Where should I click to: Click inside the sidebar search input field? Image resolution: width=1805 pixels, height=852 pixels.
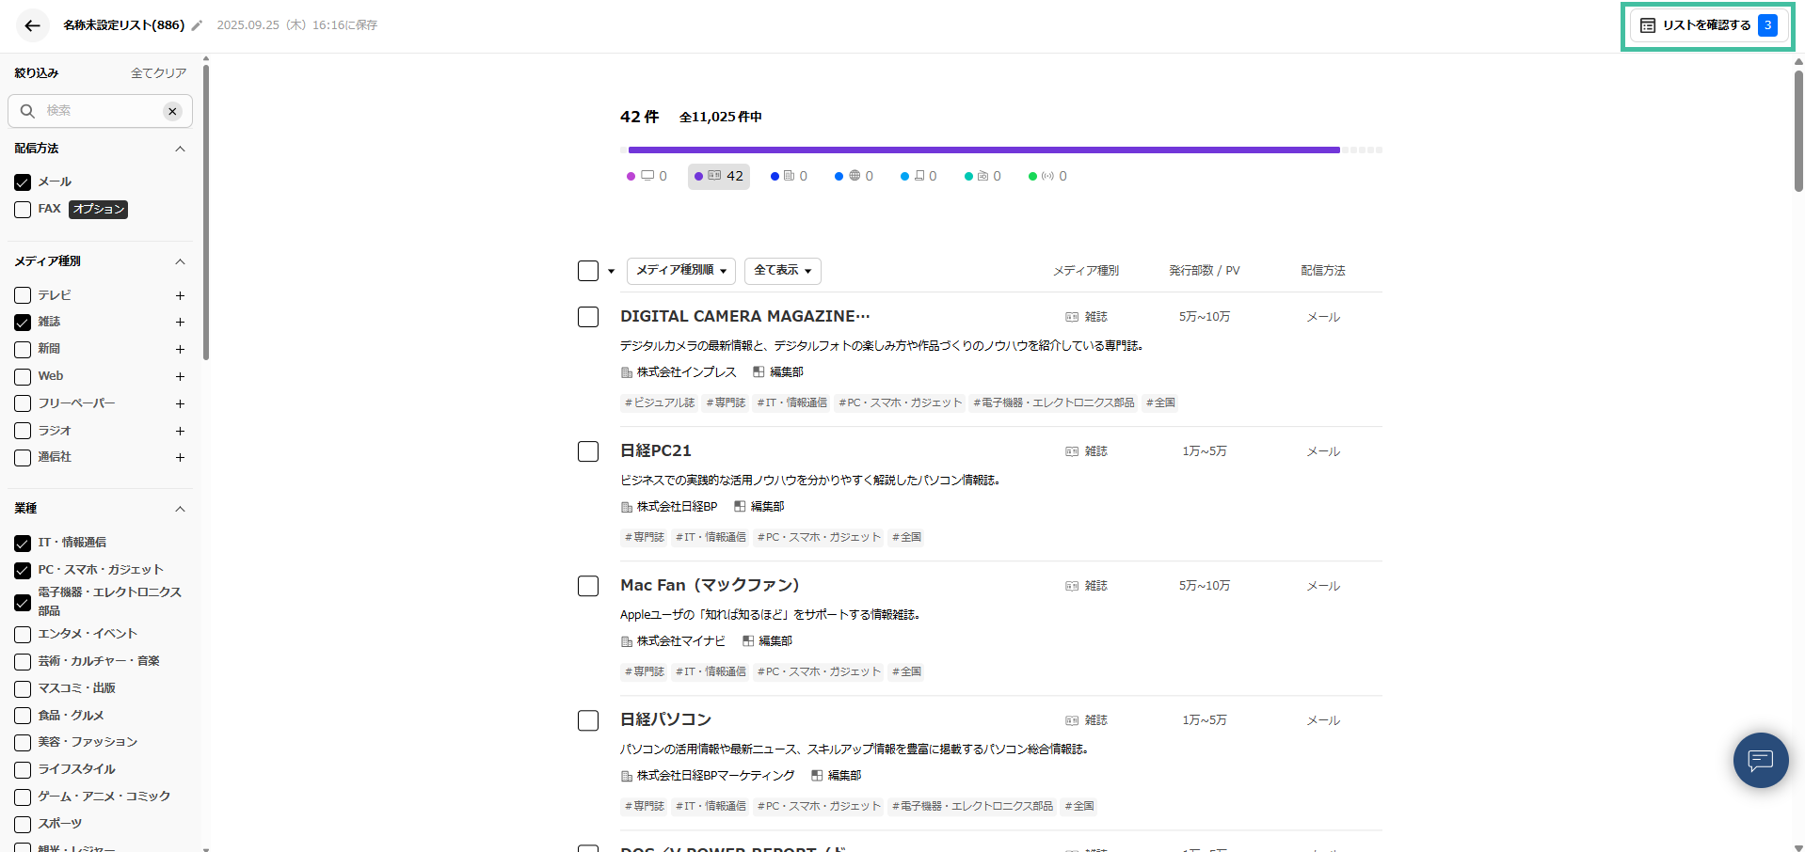pyautogui.click(x=94, y=110)
